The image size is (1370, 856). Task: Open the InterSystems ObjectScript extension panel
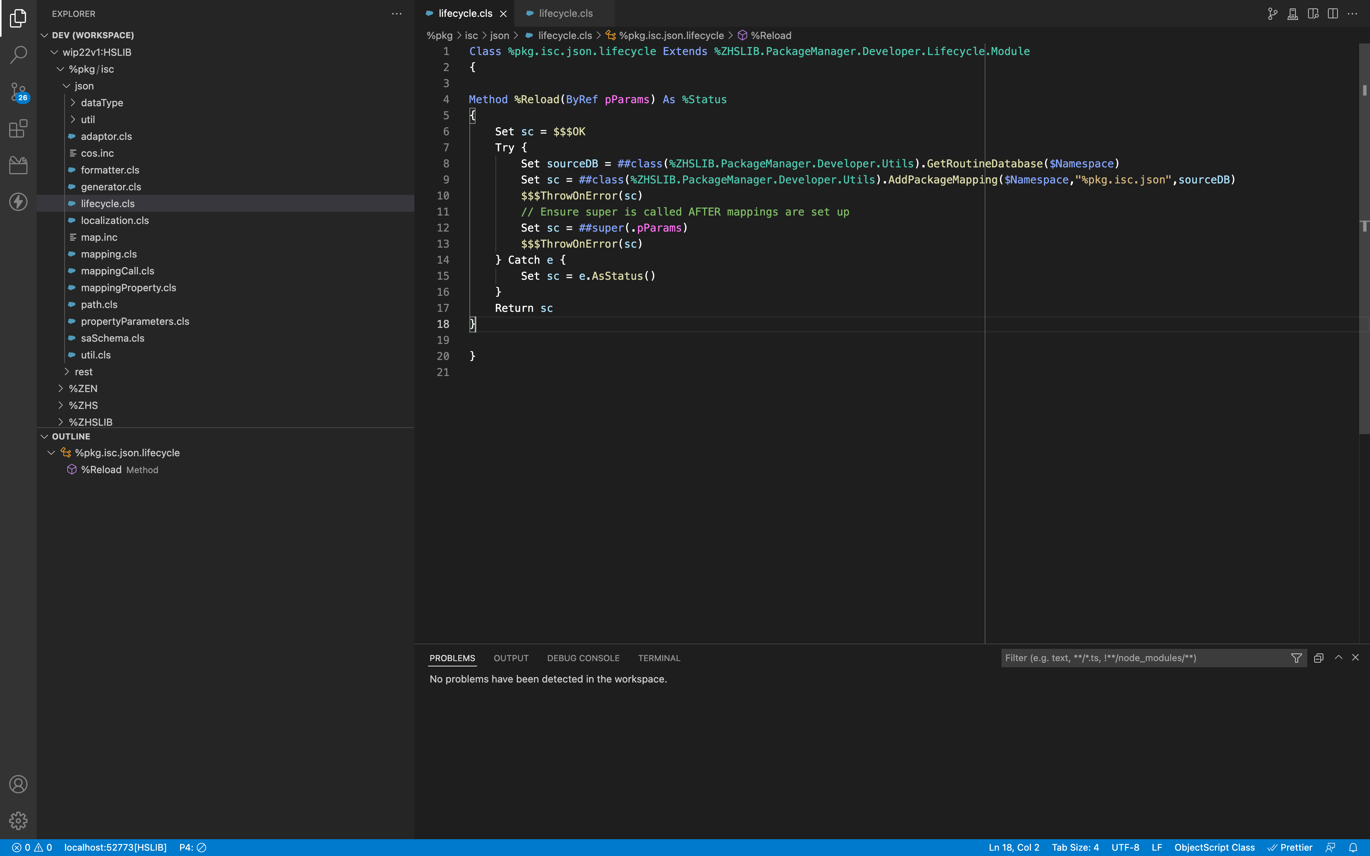(19, 165)
